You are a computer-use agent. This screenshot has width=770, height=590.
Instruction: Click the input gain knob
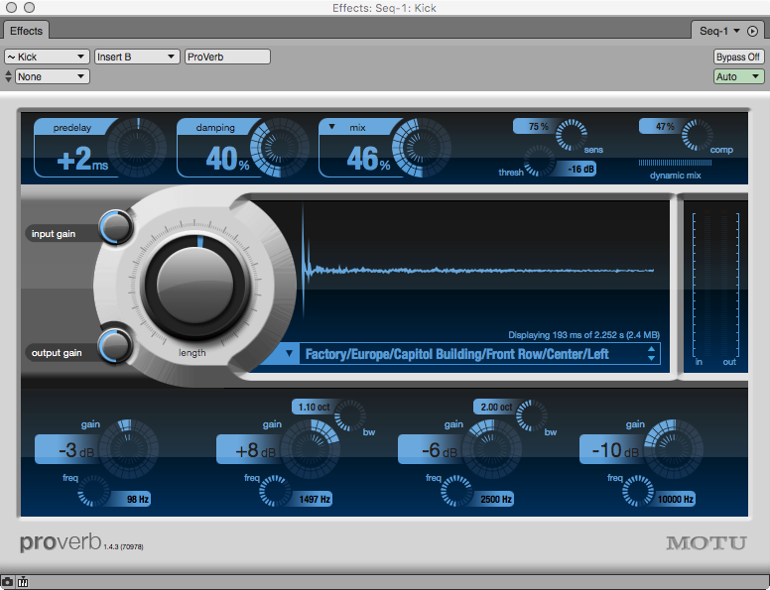[116, 227]
